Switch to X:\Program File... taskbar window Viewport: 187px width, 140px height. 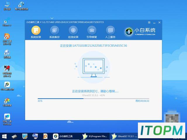pos(95,136)
